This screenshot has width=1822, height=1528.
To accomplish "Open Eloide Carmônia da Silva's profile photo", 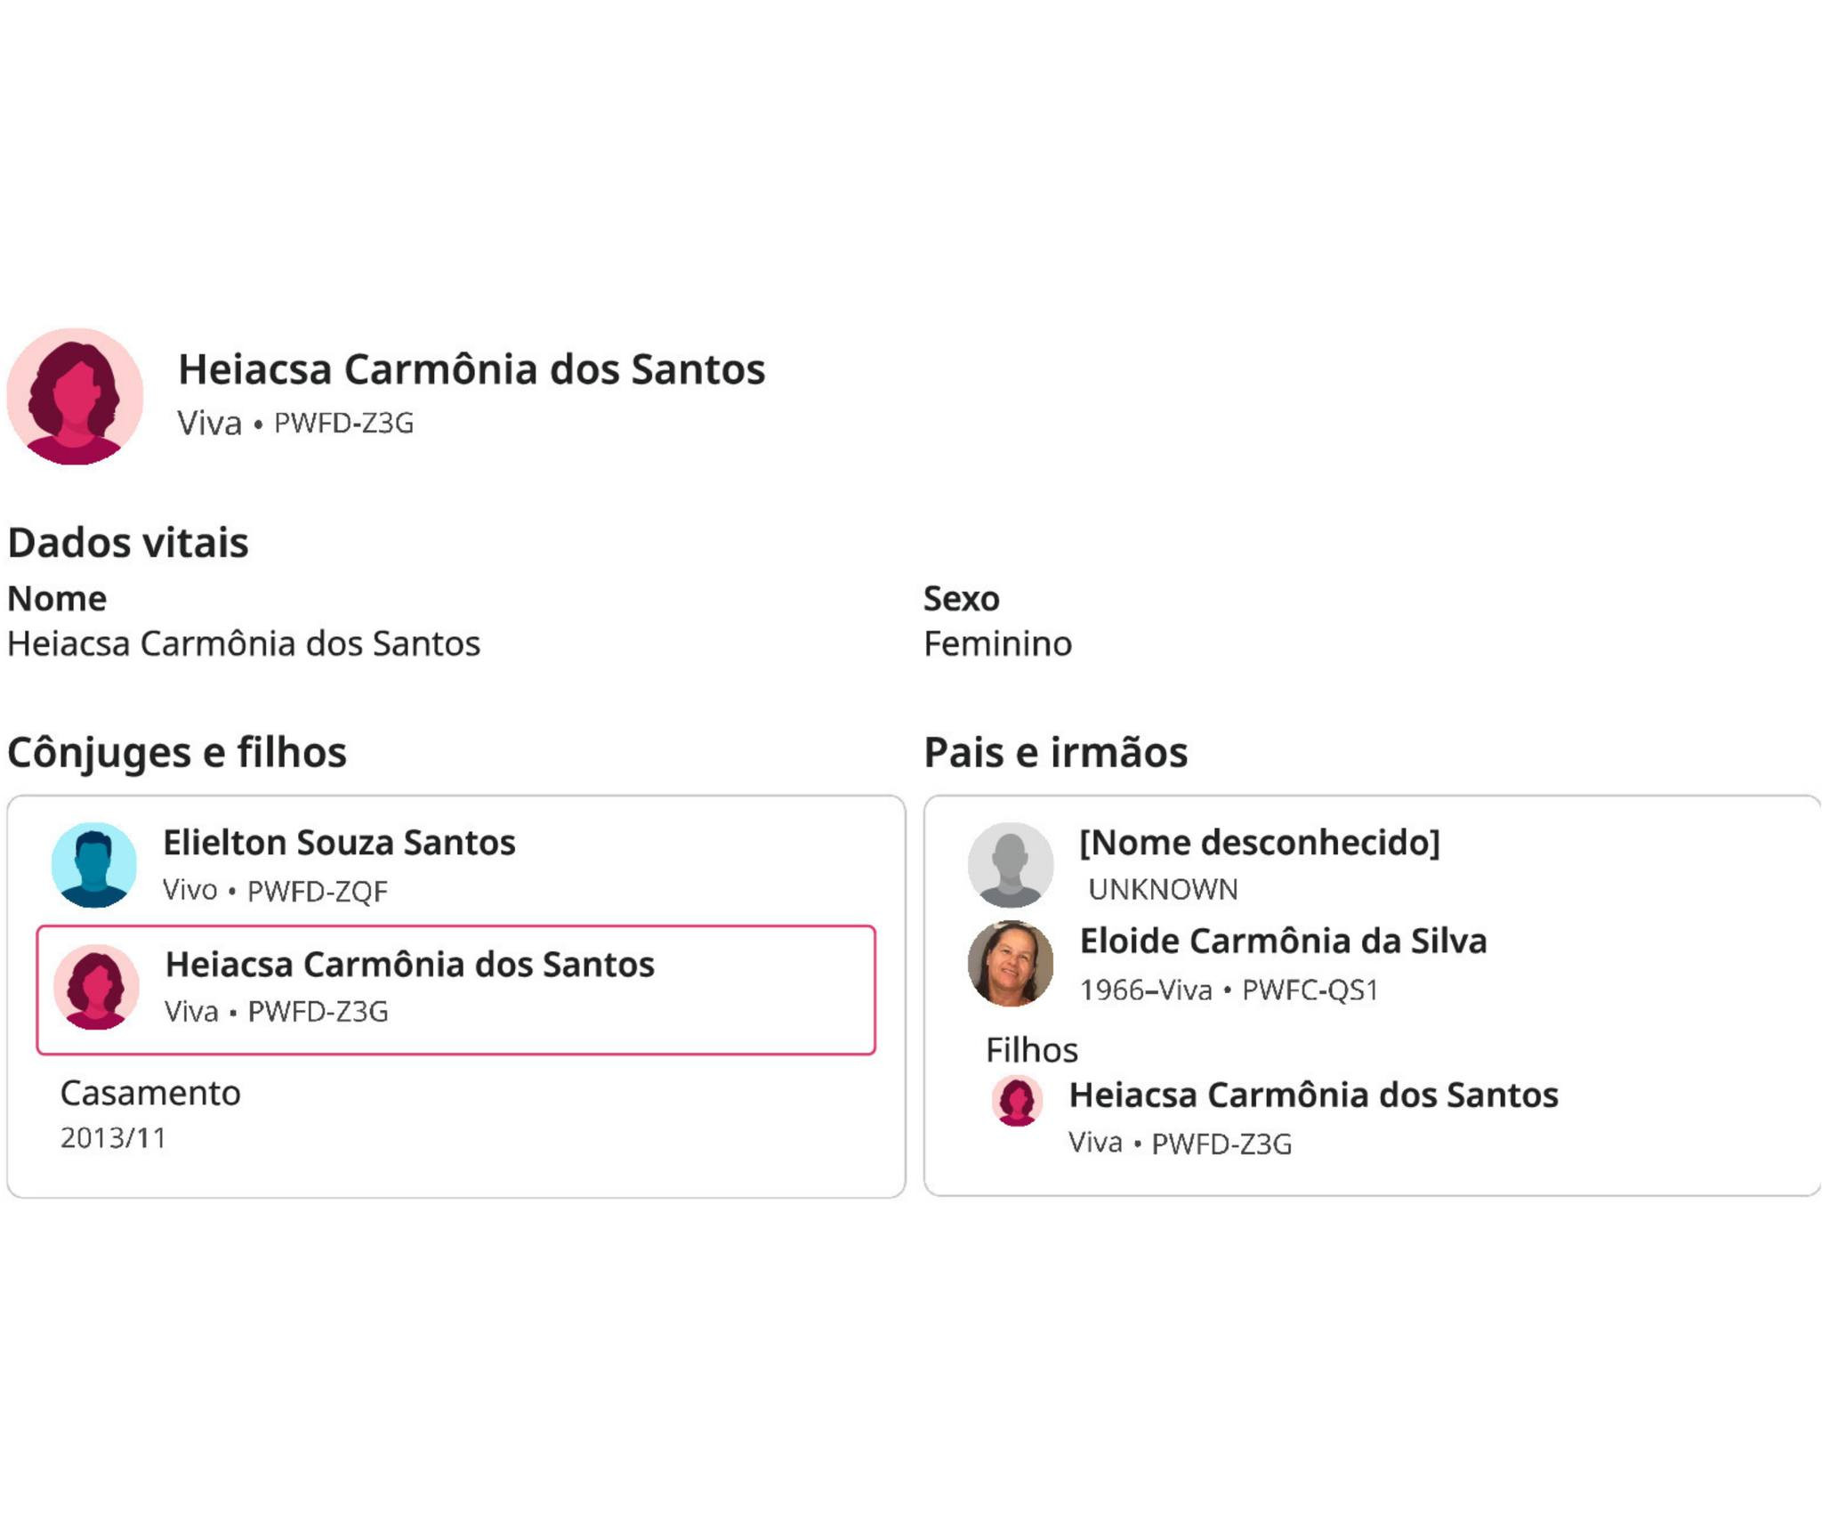I will coord(1011,964).
